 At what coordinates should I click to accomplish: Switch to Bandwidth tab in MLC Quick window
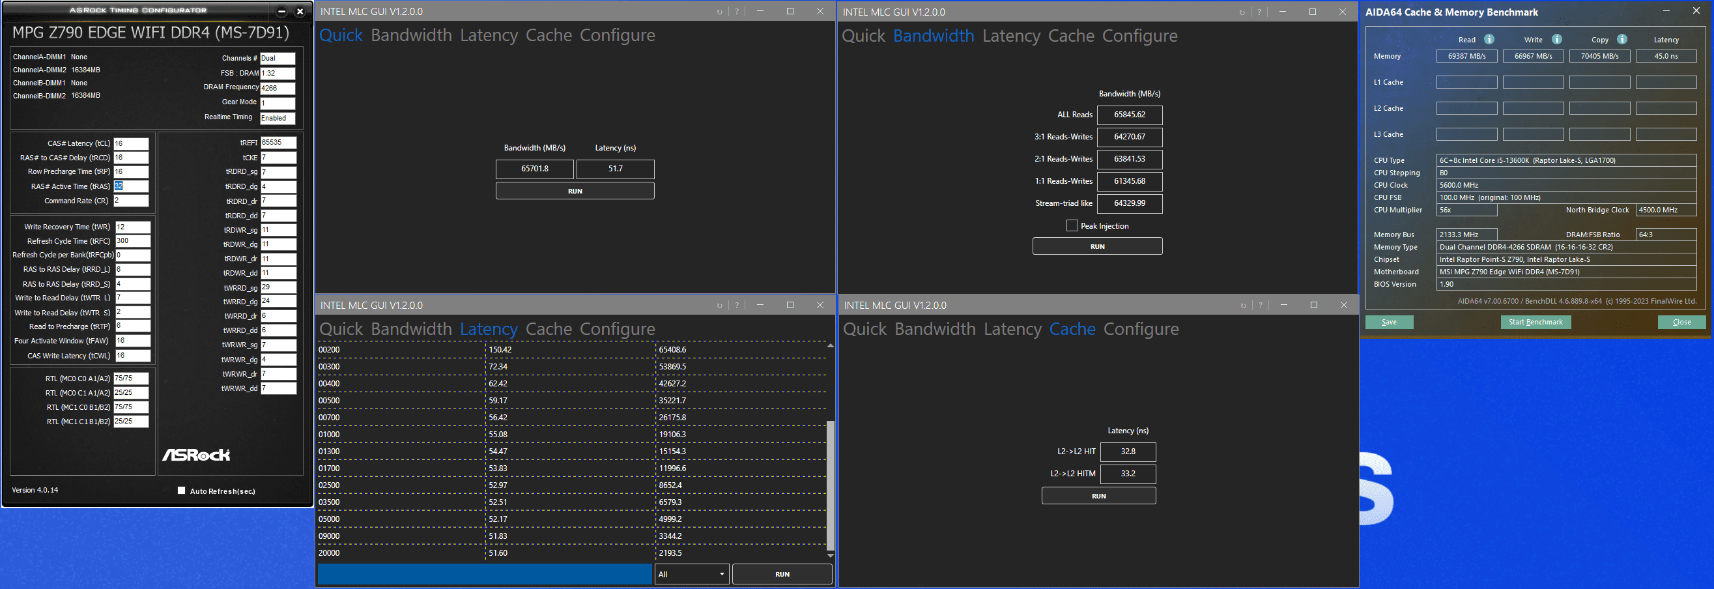point(411,35)
